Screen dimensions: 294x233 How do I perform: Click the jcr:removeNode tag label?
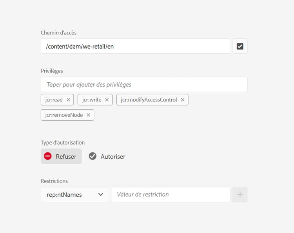click(63, 115)
